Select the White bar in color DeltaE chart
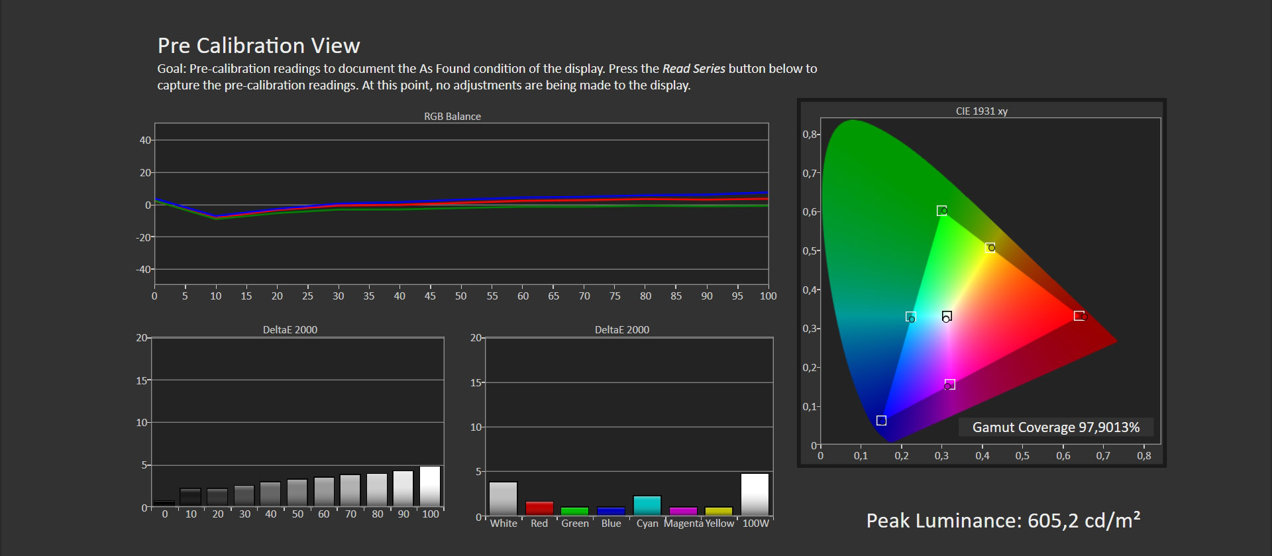 [503, 498]
